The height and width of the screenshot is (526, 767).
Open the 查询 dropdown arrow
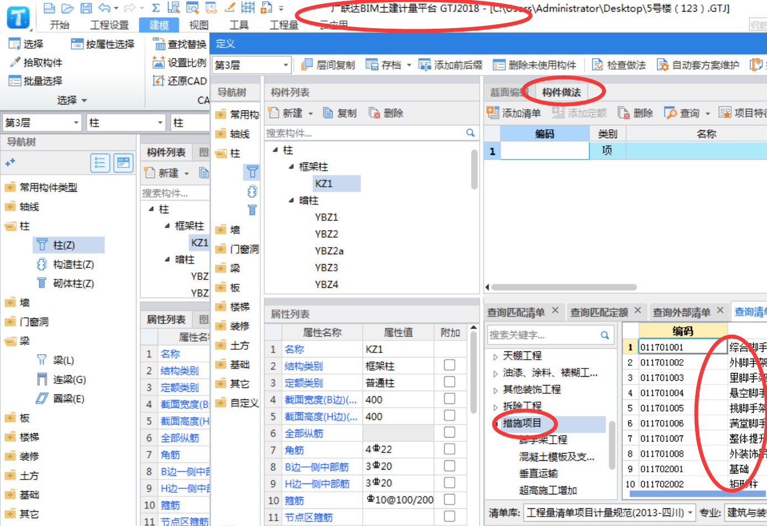point(707,113)
